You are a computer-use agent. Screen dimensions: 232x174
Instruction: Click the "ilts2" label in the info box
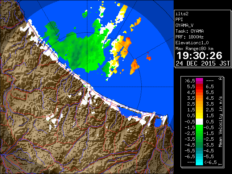182,14
